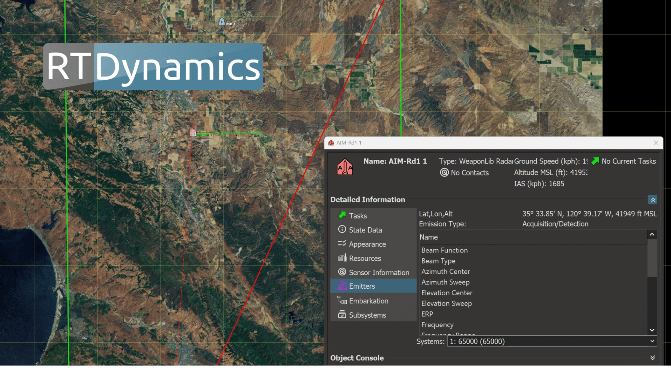Open the Systems dropdown list
671x377 pixels.
[x=552, y=341]
